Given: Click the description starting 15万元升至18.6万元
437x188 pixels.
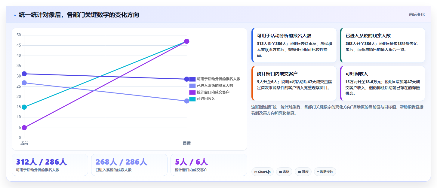Looking at the screenshot, I should [383, 87].
